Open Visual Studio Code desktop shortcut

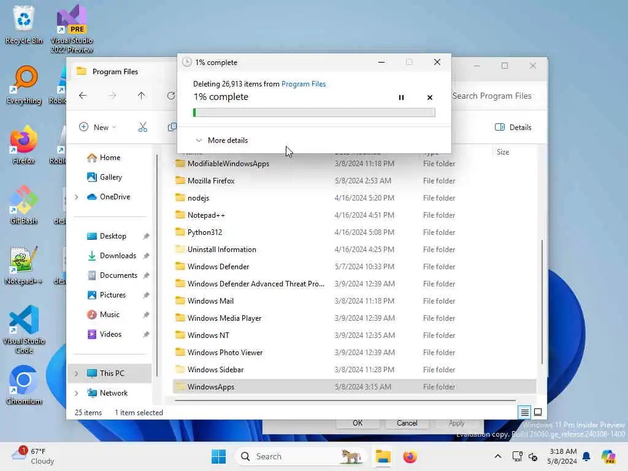(24, 329)
